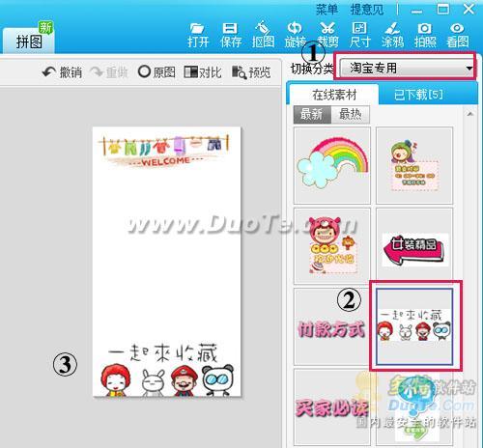The width and height of the screenshot is (483, 448).
Task: Rotate the image with 旋转 tool
Action: coord(295,35)
